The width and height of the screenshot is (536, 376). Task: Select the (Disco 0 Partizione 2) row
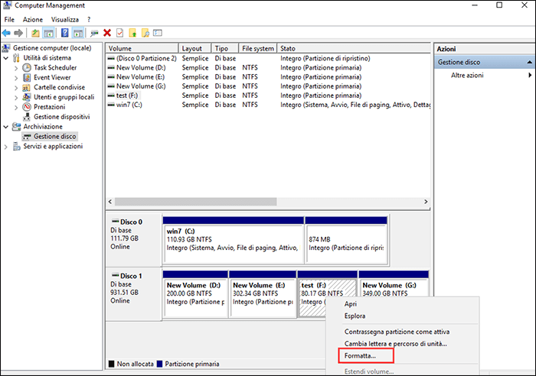[x=268, y=58]
